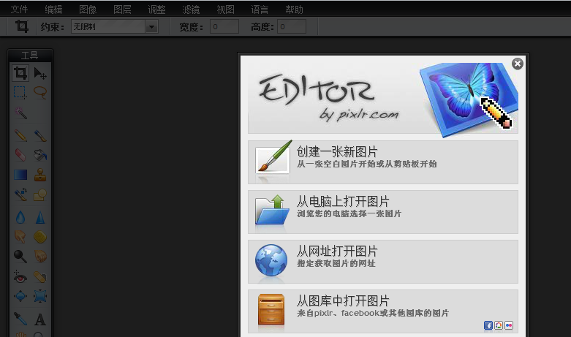Select the Blur droplet tool
The image size is (571, 337).
click(x=20, y=217)
